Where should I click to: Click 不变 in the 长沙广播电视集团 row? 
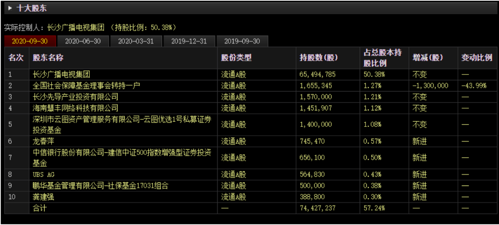(420, 75)
